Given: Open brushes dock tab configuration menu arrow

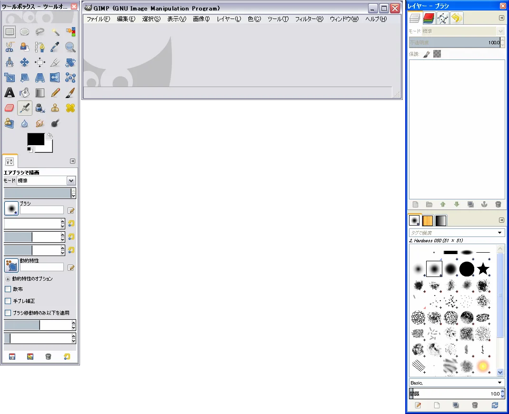Looking at the screenshot, I should click(x=501, y=220).
